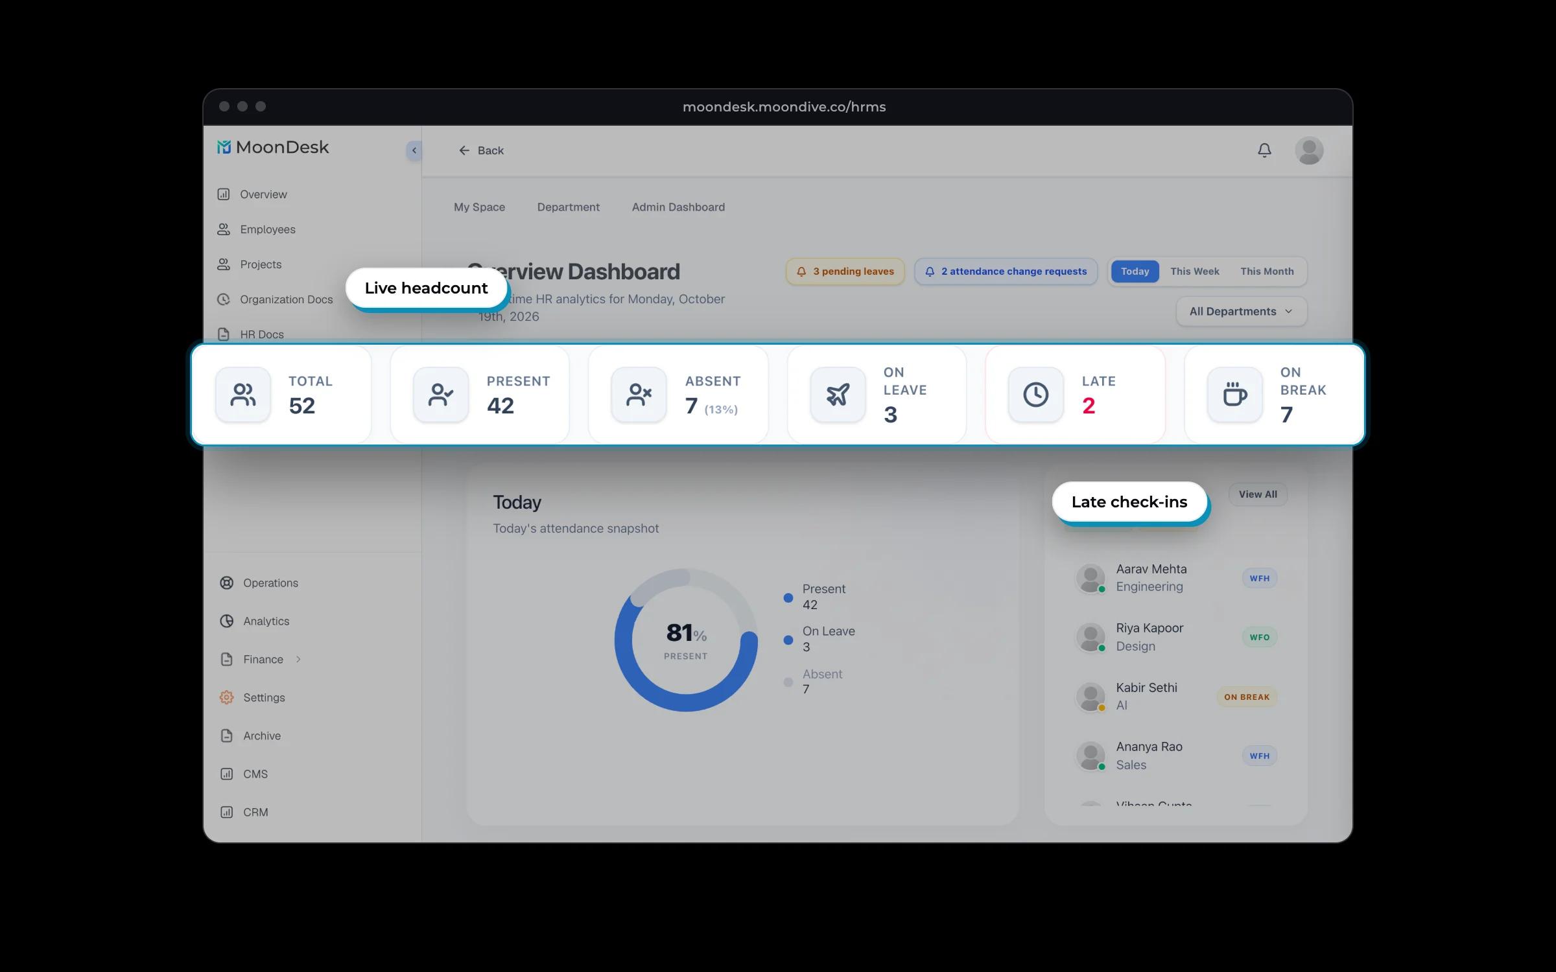This screenshot has width=1556, height=972.
Task: Click the On Break coffee cup icon
Action: 1234,395
